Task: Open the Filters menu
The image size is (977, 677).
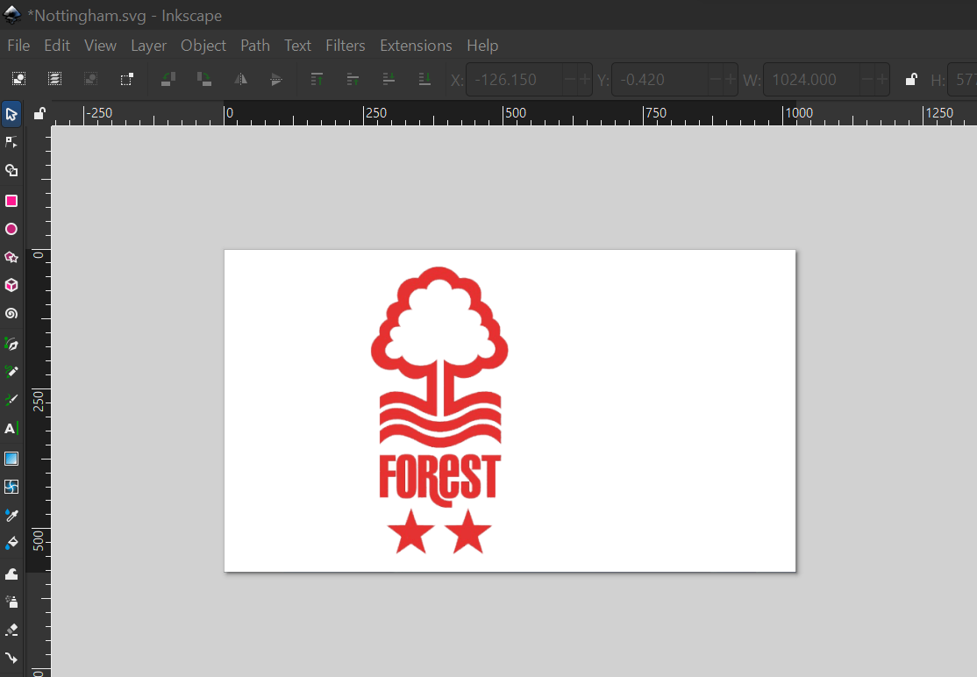Action: 346,46
